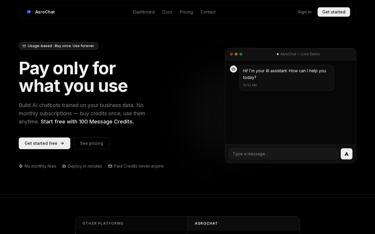Screen dimensions: 375x234
Task: Click the yellow dot in the demo window
Action: pyautogui.click(x=236, y=54)
